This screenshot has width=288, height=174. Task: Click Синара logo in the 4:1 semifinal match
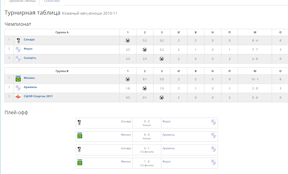79,149
